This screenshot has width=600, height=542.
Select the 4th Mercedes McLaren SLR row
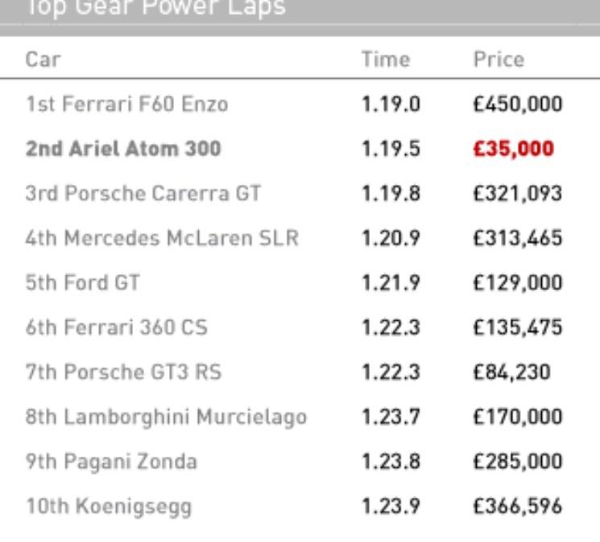[300, 238]
